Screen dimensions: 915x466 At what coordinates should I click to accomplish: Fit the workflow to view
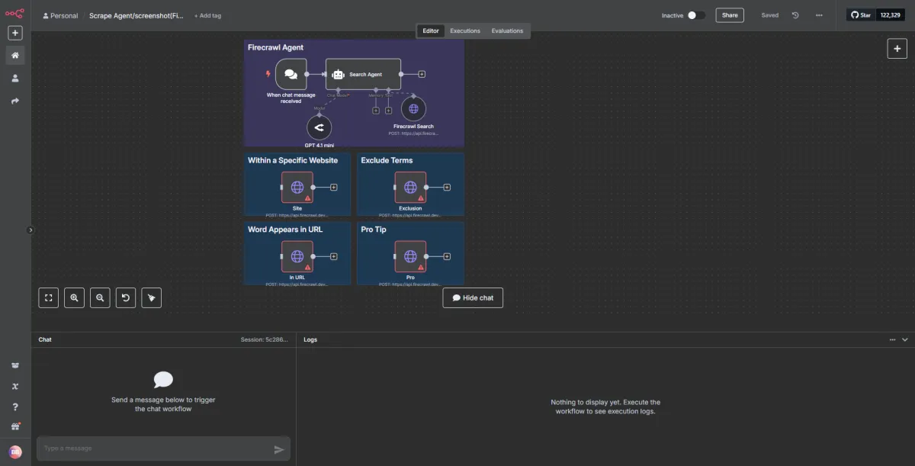click(48, 298)
